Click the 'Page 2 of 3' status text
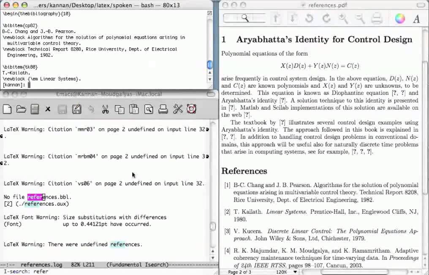 coord(239,272)
